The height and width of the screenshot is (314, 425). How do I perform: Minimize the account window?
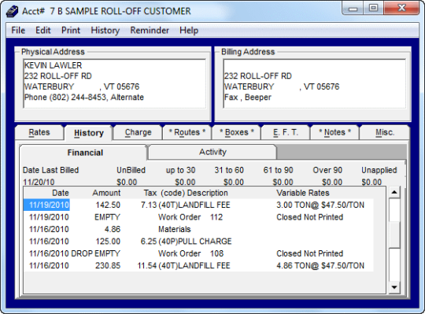353,9
